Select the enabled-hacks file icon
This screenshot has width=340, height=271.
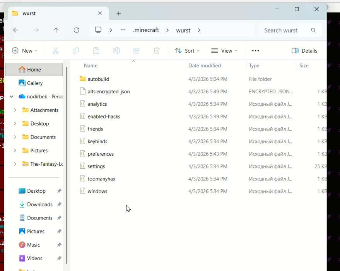83,116
